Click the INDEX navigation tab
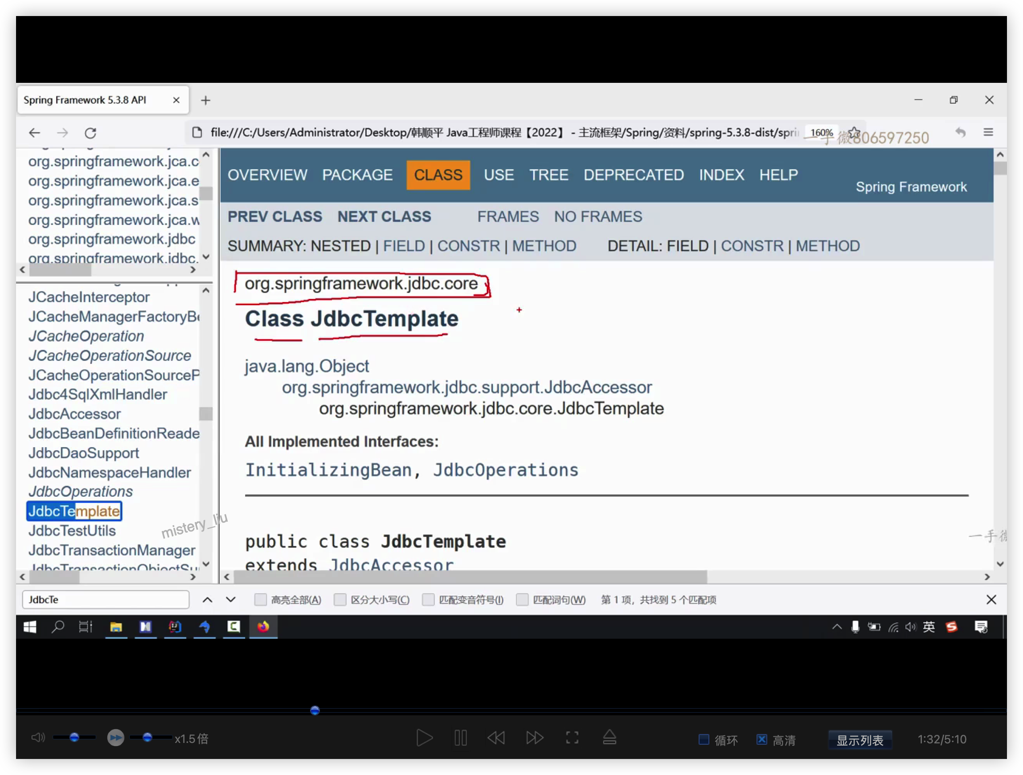Image resolution: width=1023 pixels, height=775 pixels. coord(721,175)
